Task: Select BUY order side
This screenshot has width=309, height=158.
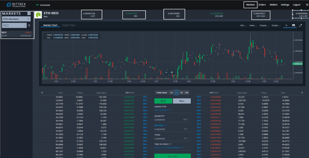Action: point(163,101)
